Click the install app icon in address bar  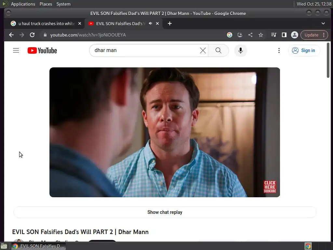240,35
